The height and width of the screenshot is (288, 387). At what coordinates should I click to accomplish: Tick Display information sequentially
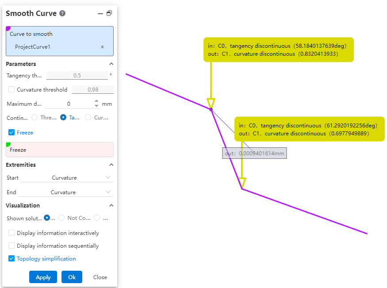(x=11, y=246)
